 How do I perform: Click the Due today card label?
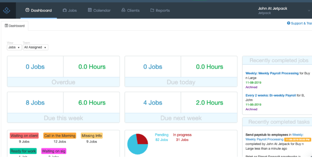click(x=181, y=82)
